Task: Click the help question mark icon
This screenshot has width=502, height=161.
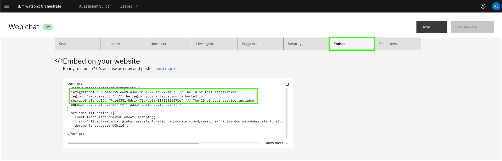Action: (x=483, y=6)
